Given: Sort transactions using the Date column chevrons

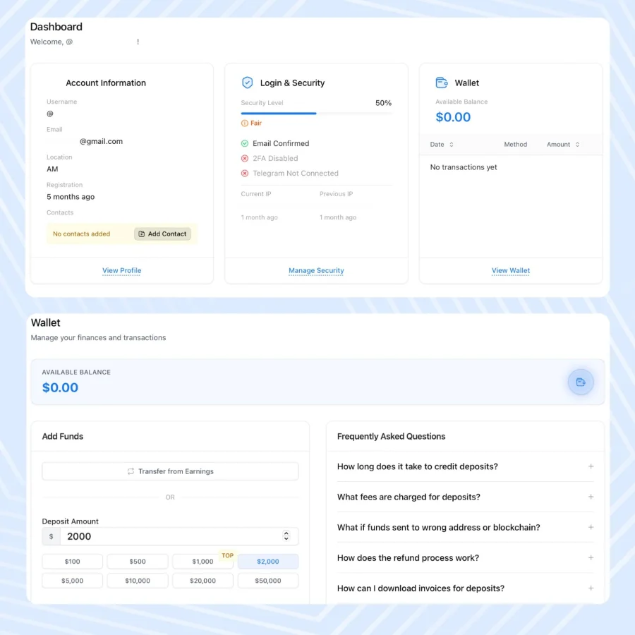Looking at the screenshot, I should (452, 144).
